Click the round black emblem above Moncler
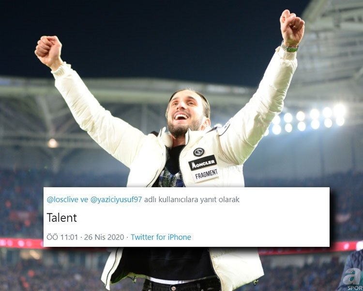This screenshot has height=291, width=363. [x=198, y=152]
